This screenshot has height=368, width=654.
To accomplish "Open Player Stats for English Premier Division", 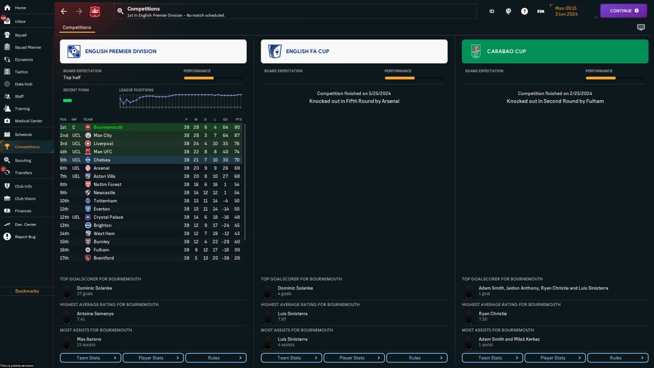I will [x=153, y=358].
